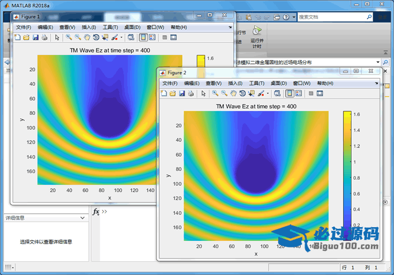Click Hide Plot Tools in Figure 1
The width and height of the screenshot is (394, 275).
pyautogui.click(x=165, y=37)
